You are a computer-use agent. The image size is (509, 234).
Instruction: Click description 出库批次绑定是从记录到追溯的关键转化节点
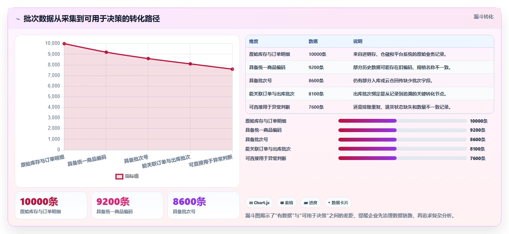tap(400, 94)
